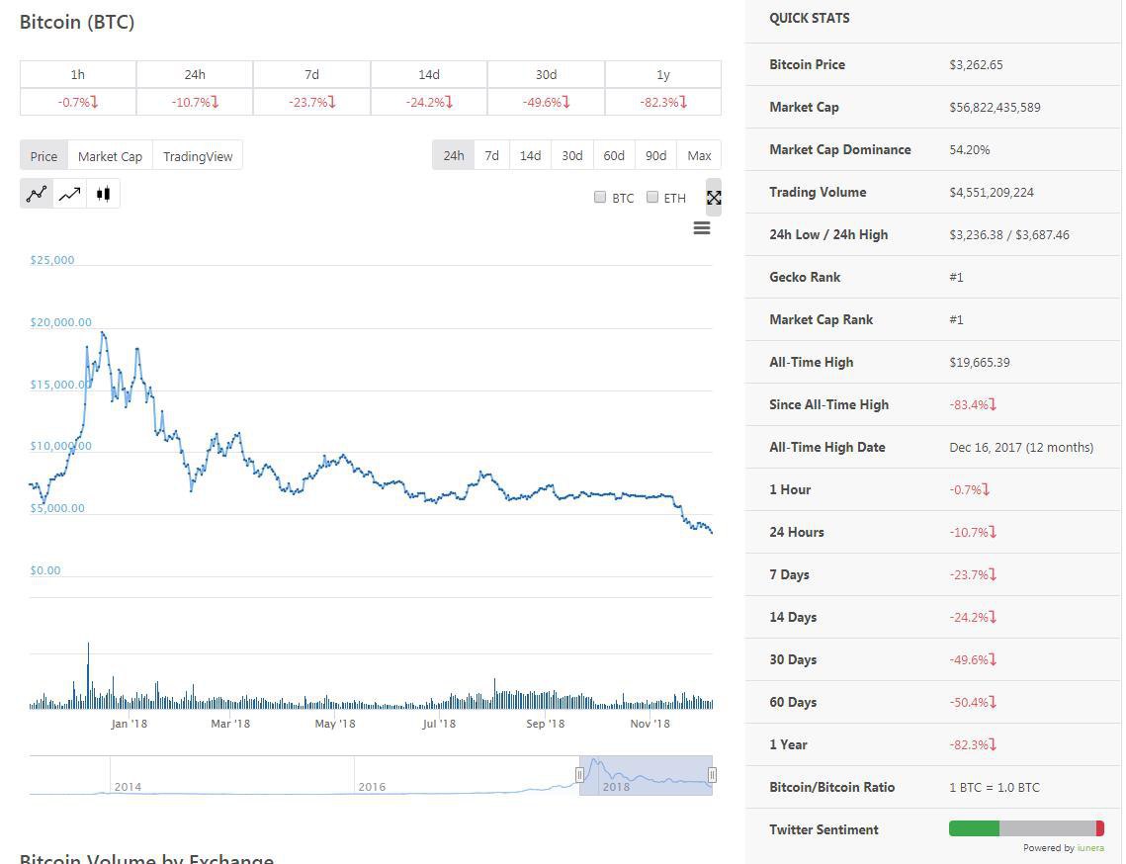
Task: Open the TradingView tab
Action: click(198, 156)
